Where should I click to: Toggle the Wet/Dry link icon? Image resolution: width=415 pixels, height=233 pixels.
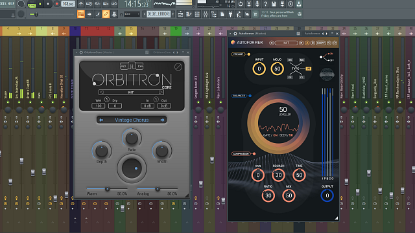[106, 99]
